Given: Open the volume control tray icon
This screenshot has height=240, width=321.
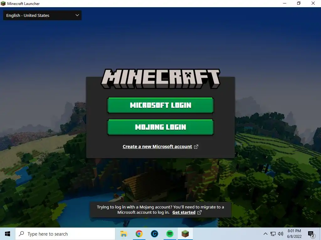Looking at the screenshot, I should pyautogui.click(x=281, y=234).
